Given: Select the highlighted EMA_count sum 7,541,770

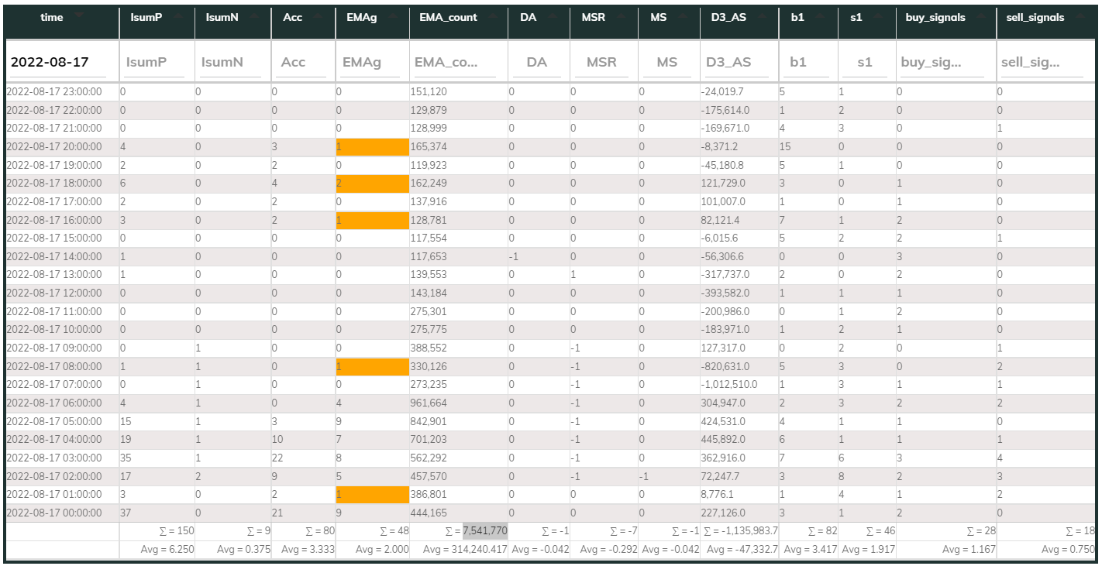Looking at the screenshot, I should click(x=484, y=530).
